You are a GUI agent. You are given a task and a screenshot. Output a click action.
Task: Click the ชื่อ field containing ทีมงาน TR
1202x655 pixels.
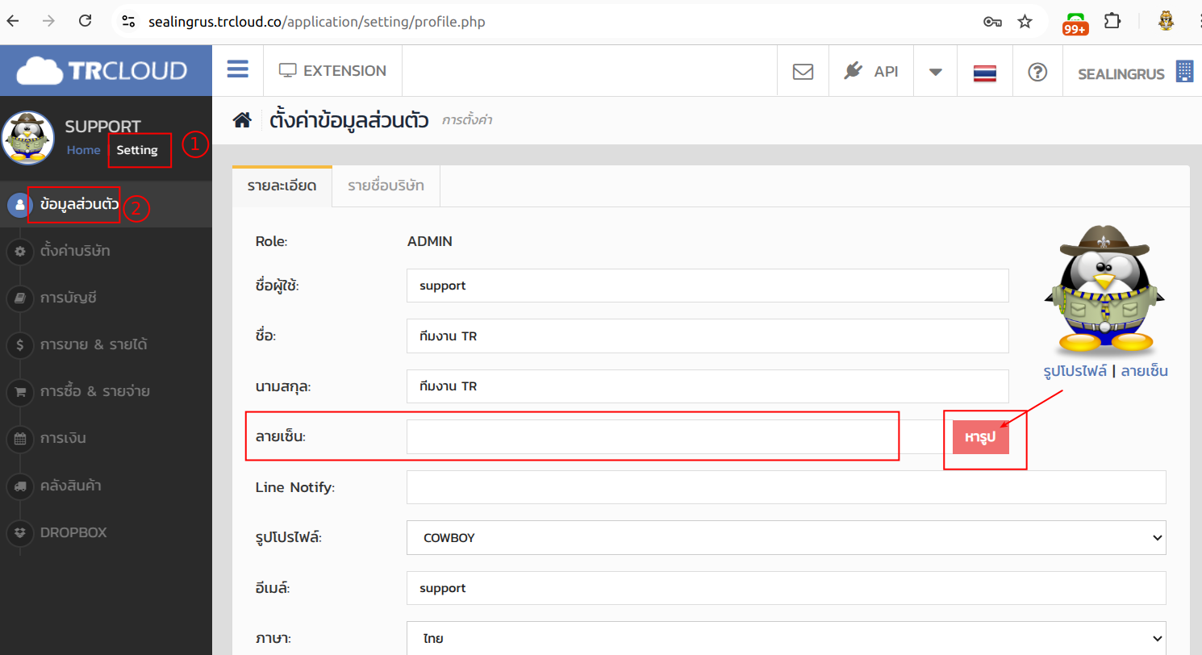[x=707, y=336]
